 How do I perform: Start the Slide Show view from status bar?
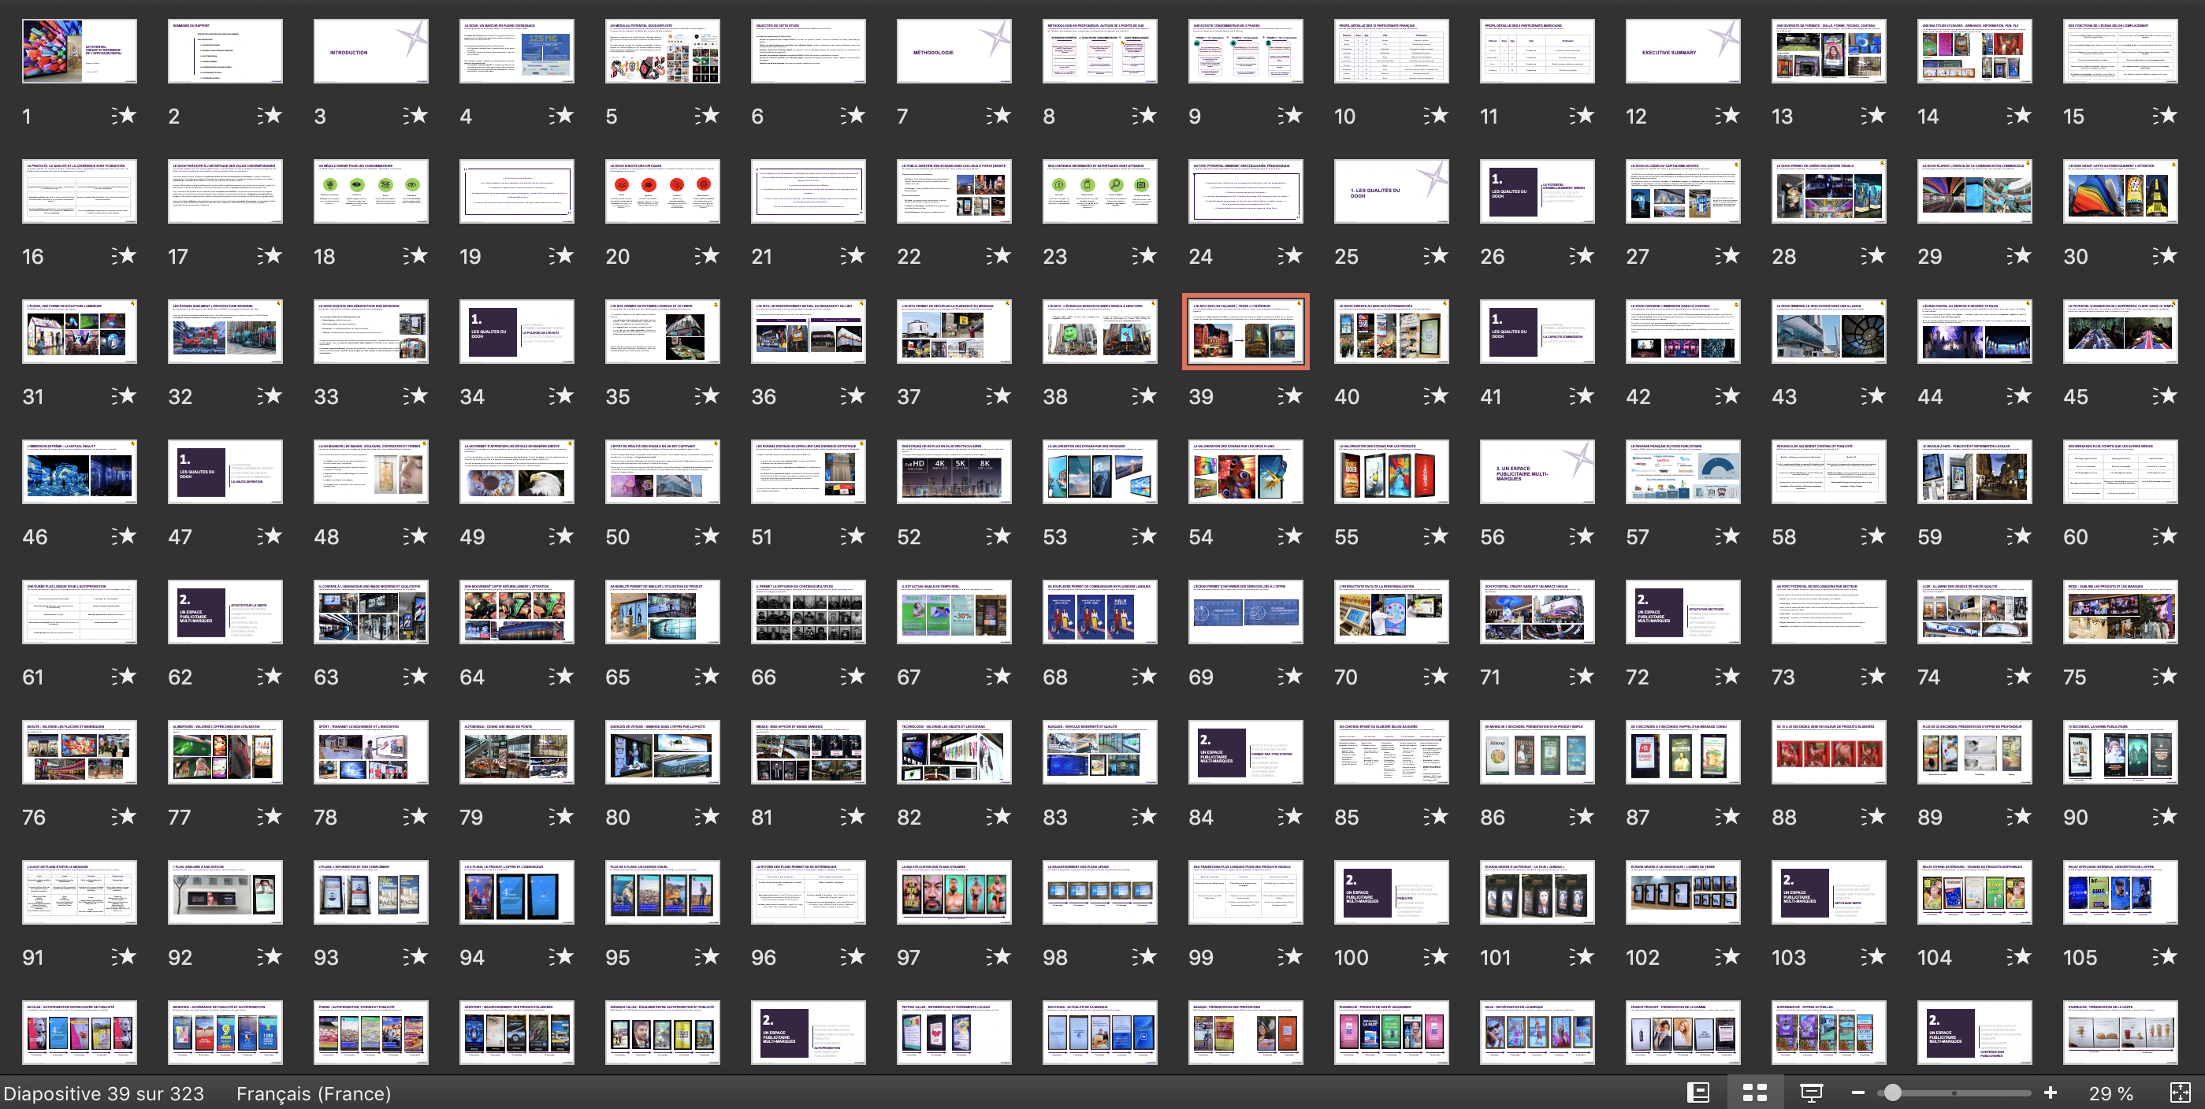(x=1811, y=1092)
